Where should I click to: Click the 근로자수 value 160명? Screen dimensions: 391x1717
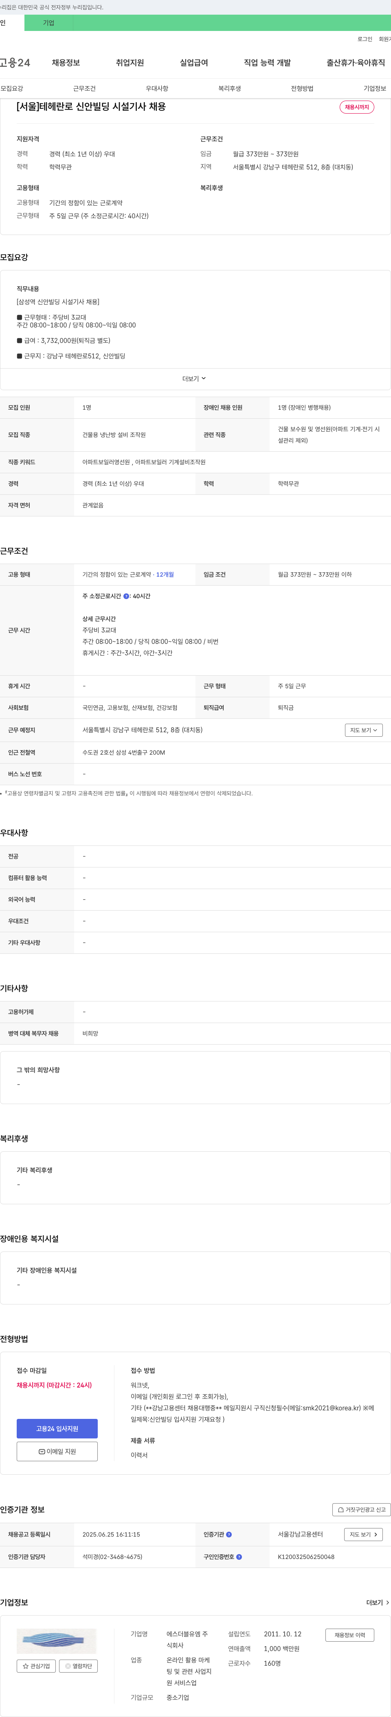(x=272, y=1664)
